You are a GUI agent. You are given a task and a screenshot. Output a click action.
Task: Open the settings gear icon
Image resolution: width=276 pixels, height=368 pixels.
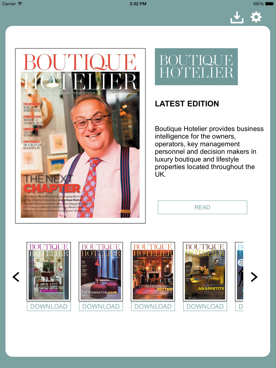[256, 17]
